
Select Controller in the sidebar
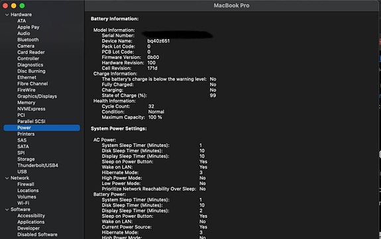point(28,59)
